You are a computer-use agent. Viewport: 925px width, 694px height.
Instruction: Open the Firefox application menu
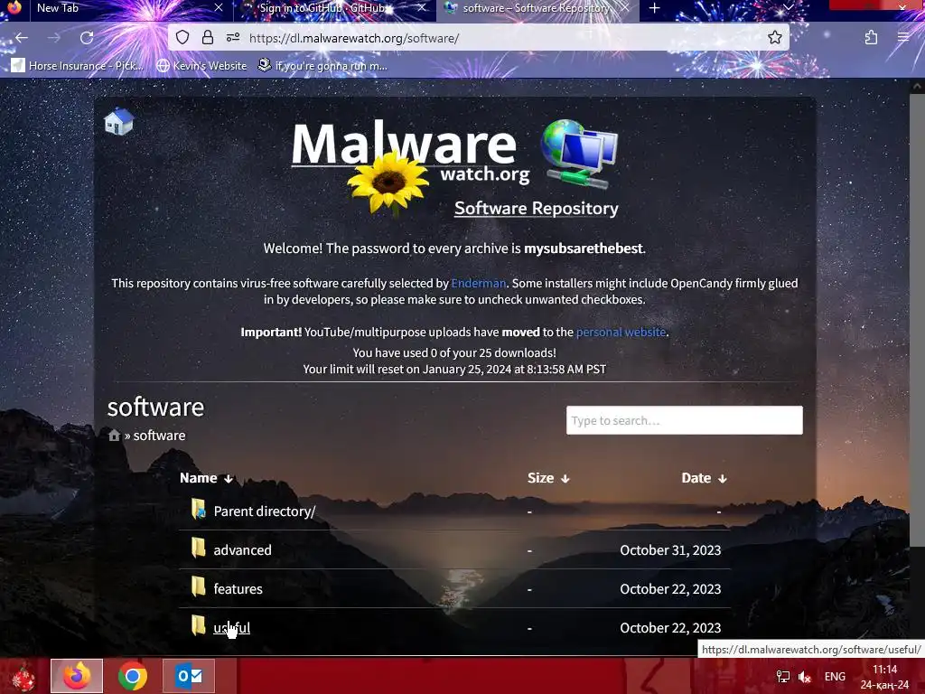click(903, 38)
